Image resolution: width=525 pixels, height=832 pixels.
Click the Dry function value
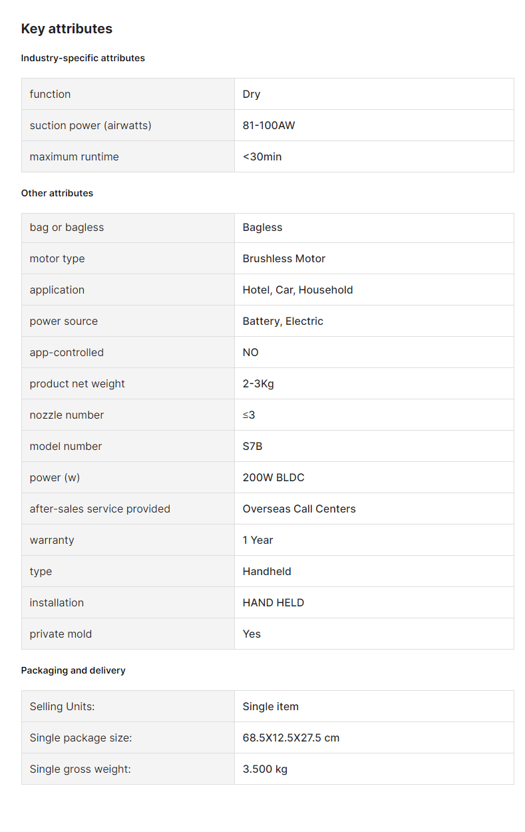tap(252, 94)
